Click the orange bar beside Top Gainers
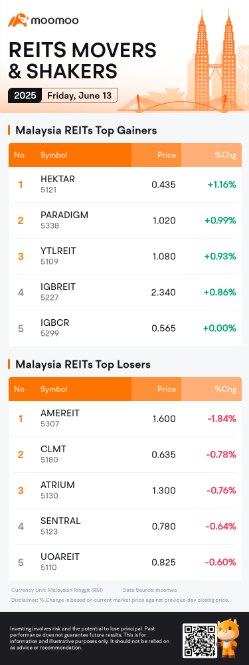249x665 pixels. click(9, 130)
